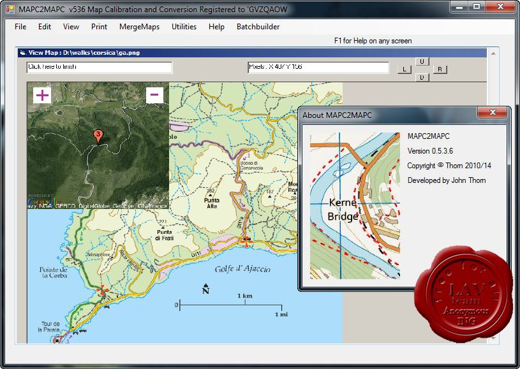The height and width of the screenshot is (369, 520).
Task: Pan map up with U button
Action: (422, 62)
